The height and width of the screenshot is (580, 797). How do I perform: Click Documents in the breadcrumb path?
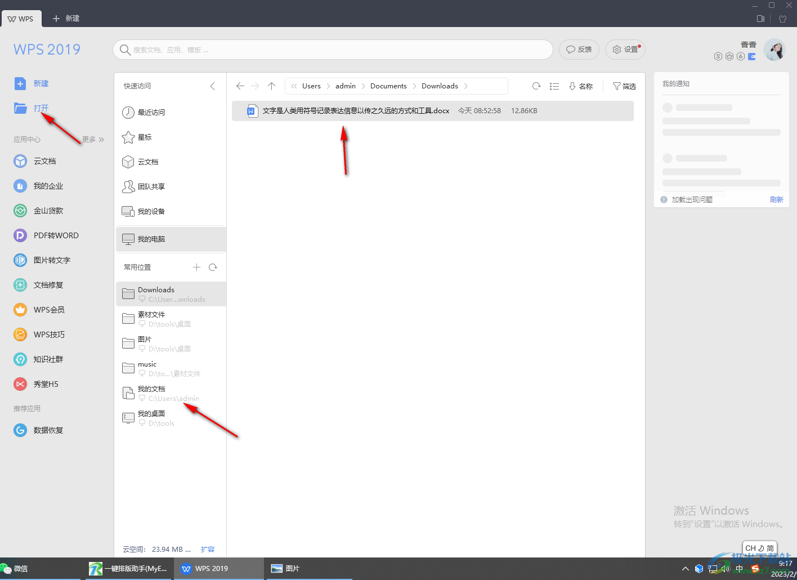tap(388, 86)
